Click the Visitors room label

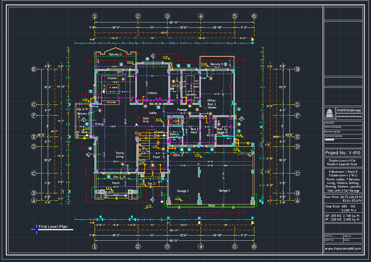(x=152, y=93)
